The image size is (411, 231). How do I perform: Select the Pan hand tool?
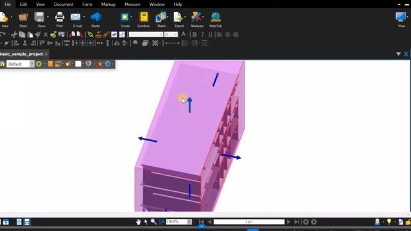point(138,222)
